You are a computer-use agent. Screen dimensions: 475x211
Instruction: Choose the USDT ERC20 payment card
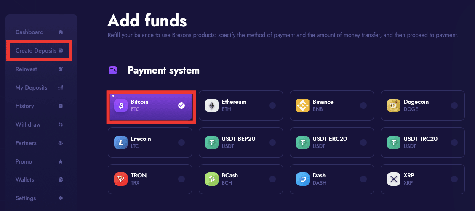pyautogui.click(x=331, y=142)
